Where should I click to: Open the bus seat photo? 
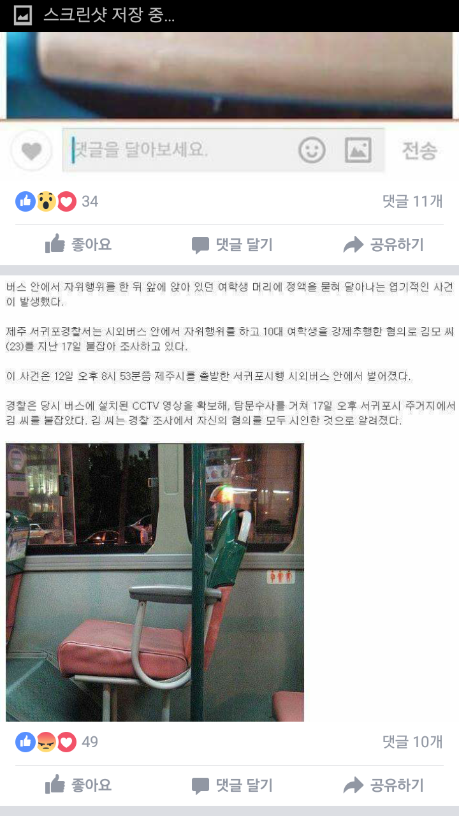(x=155, y=582)
